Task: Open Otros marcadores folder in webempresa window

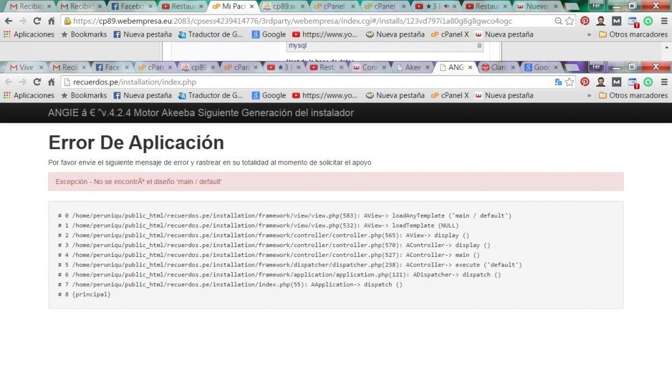Action: click(x=633, y=34)
